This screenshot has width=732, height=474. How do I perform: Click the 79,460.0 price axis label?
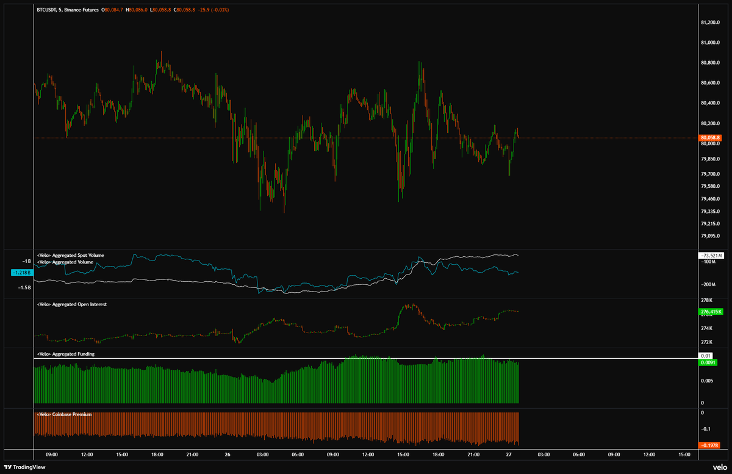click(711, 199)
